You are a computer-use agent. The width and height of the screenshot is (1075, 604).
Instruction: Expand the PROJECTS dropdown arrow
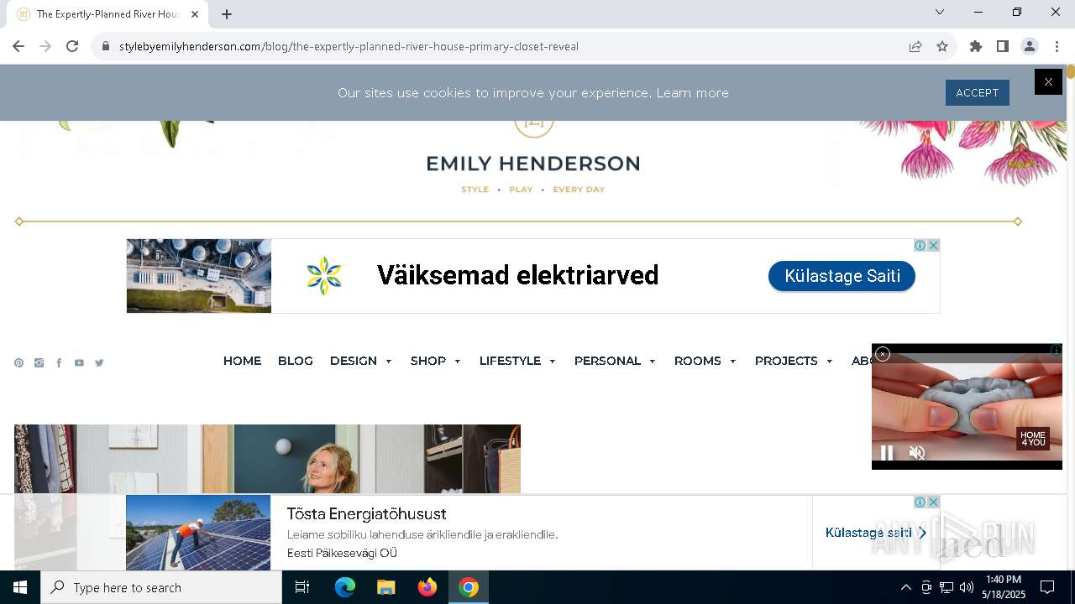coord(830,362)
